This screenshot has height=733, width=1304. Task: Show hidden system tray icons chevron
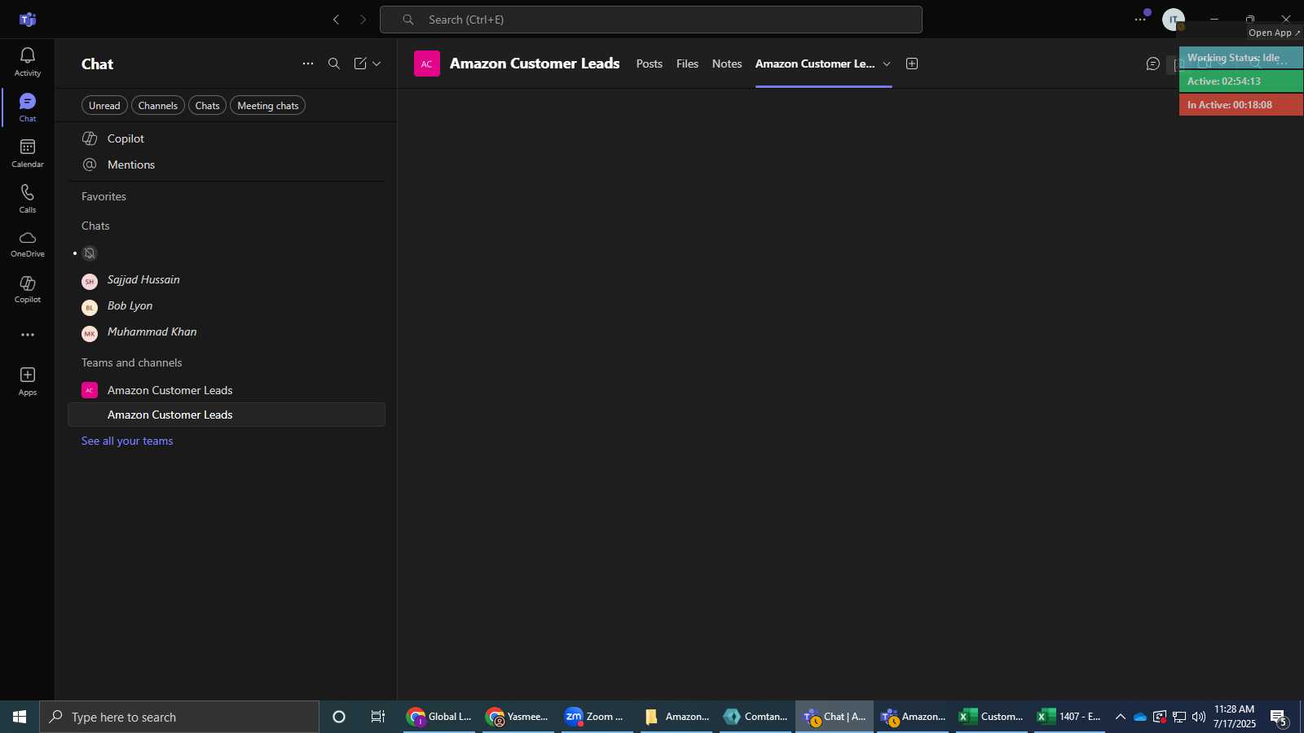pyautogui.click(x=1121, y=717)
